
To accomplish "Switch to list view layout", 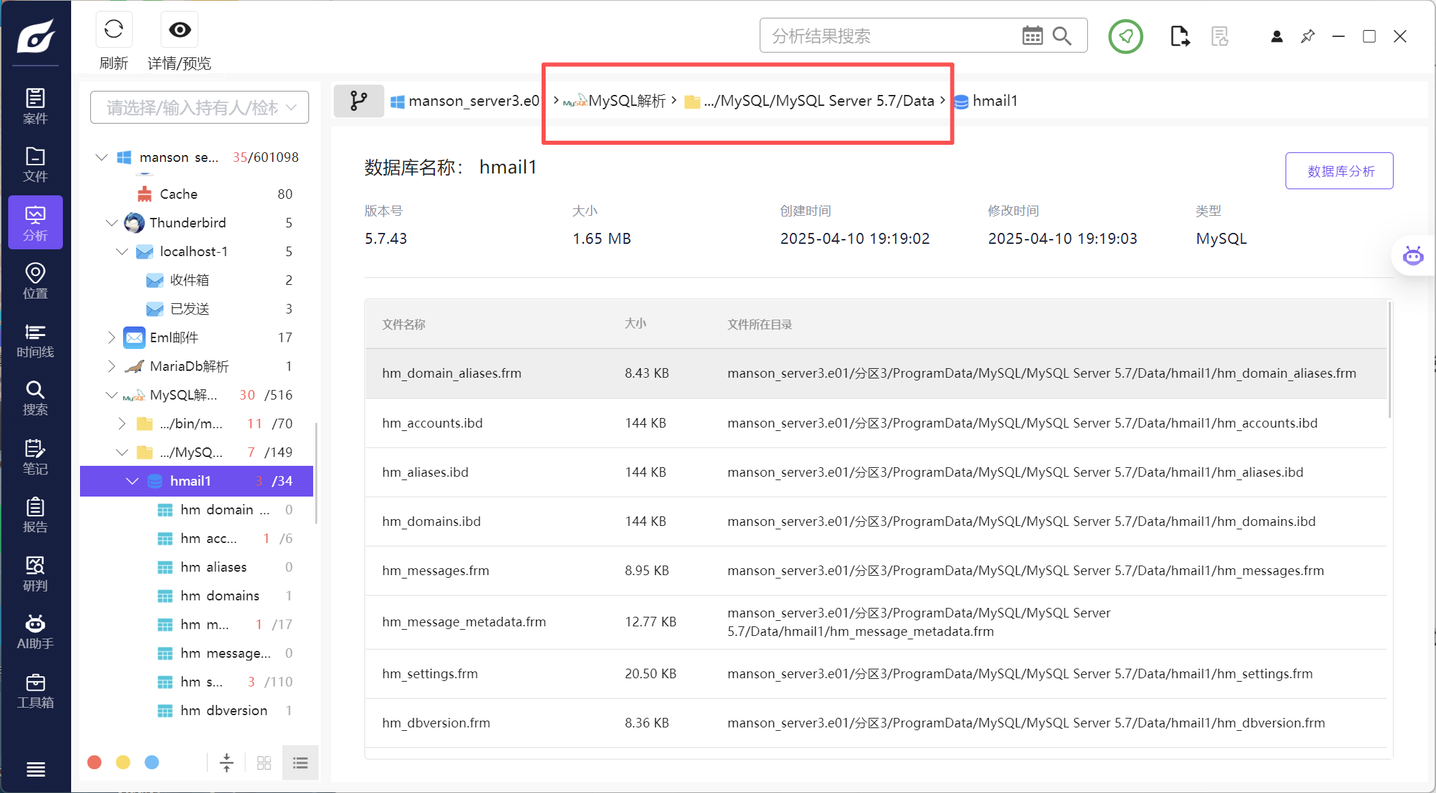I will click(300, 762).
